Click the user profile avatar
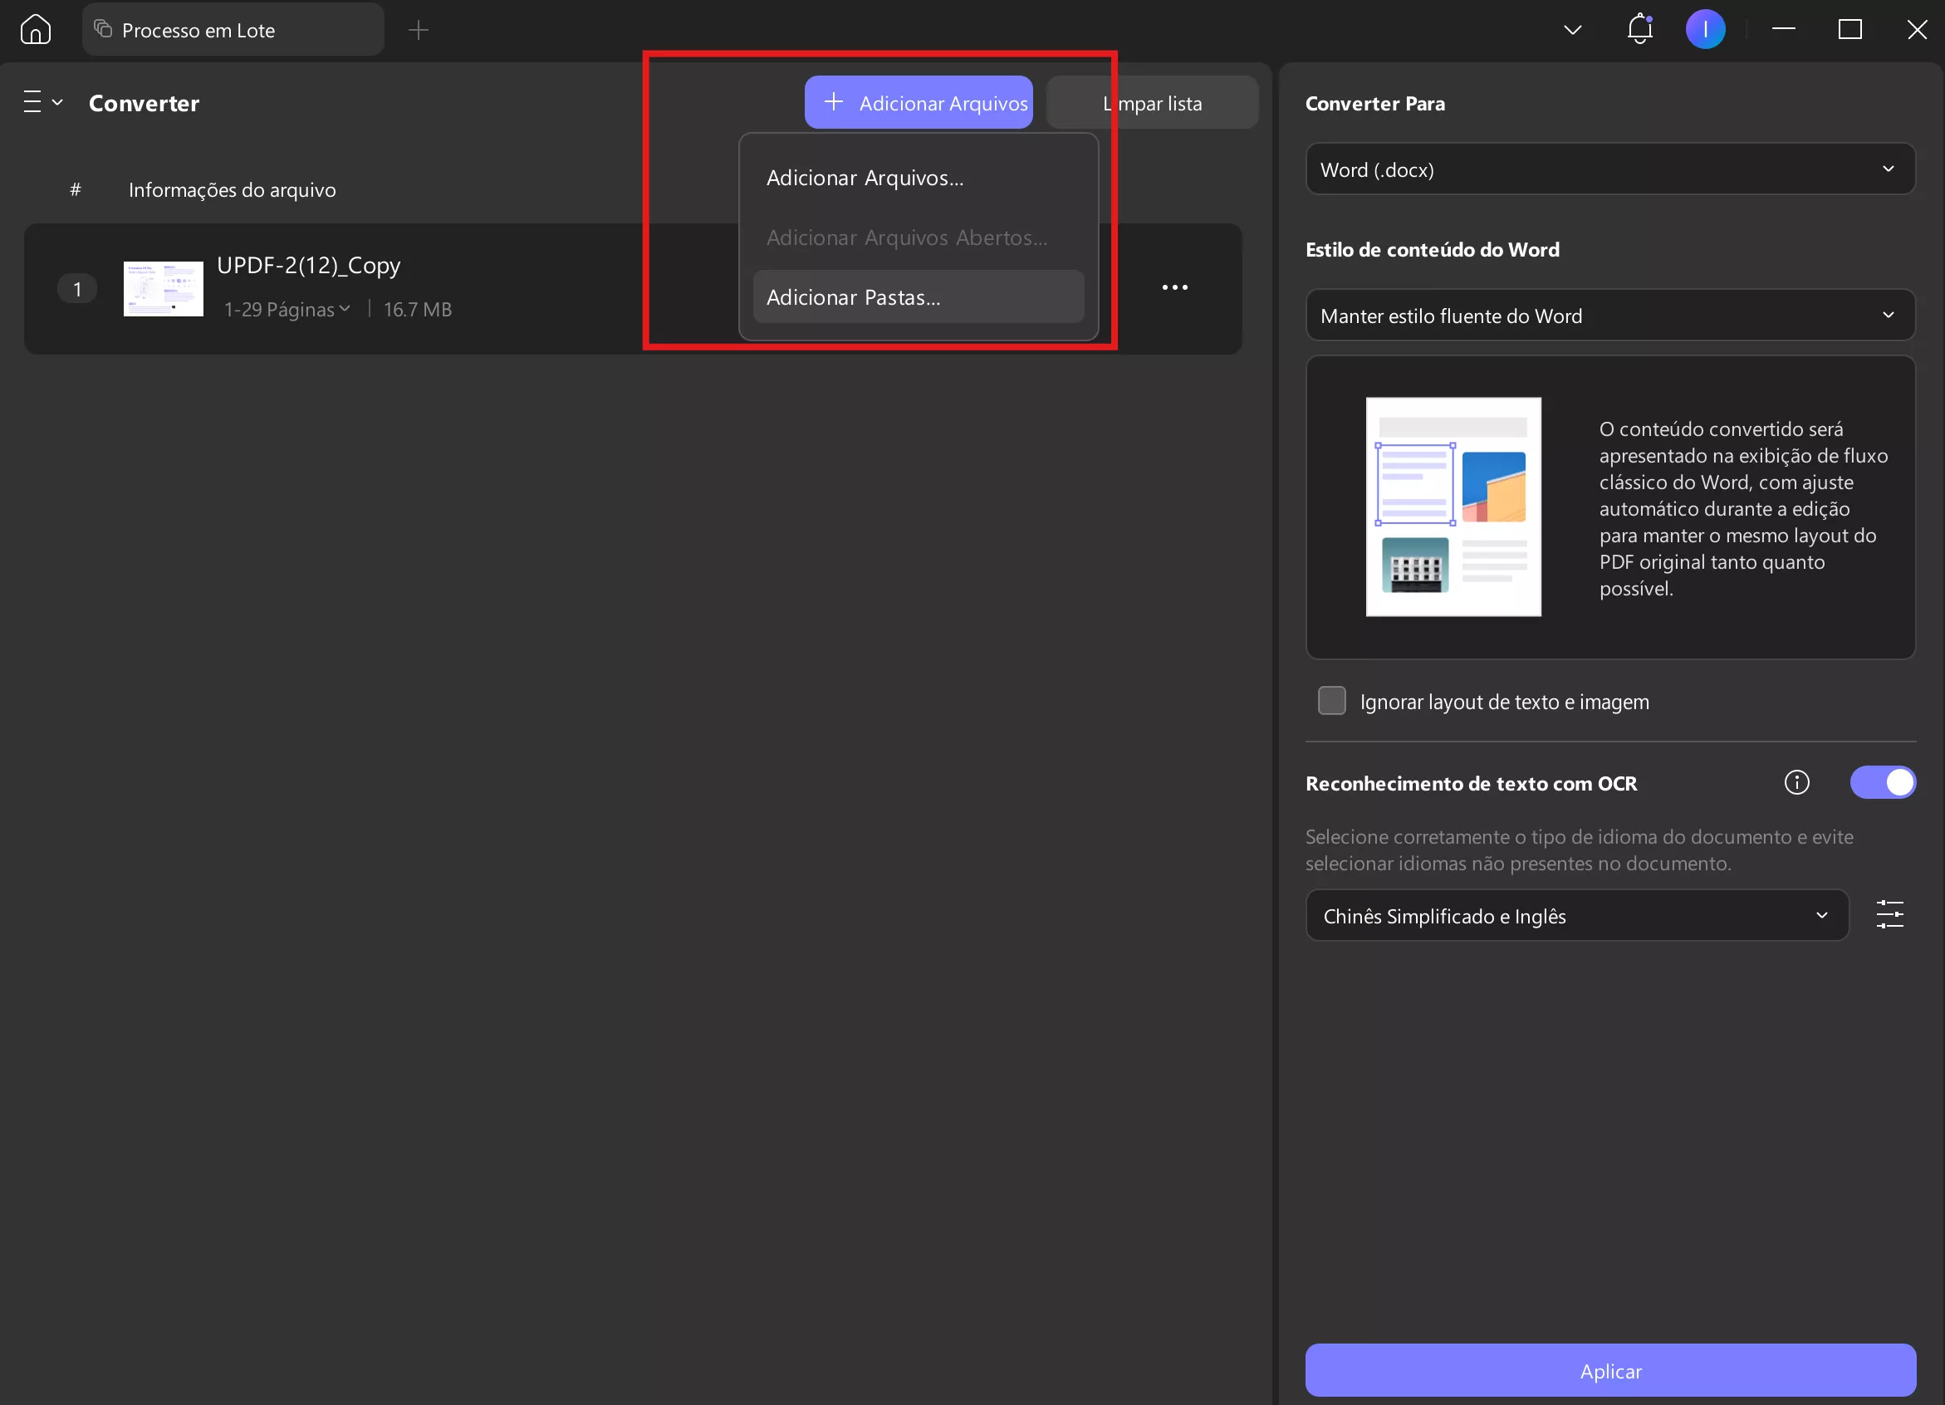The height and width of the screenshot is (1405, 1945). pos(1706,28)
